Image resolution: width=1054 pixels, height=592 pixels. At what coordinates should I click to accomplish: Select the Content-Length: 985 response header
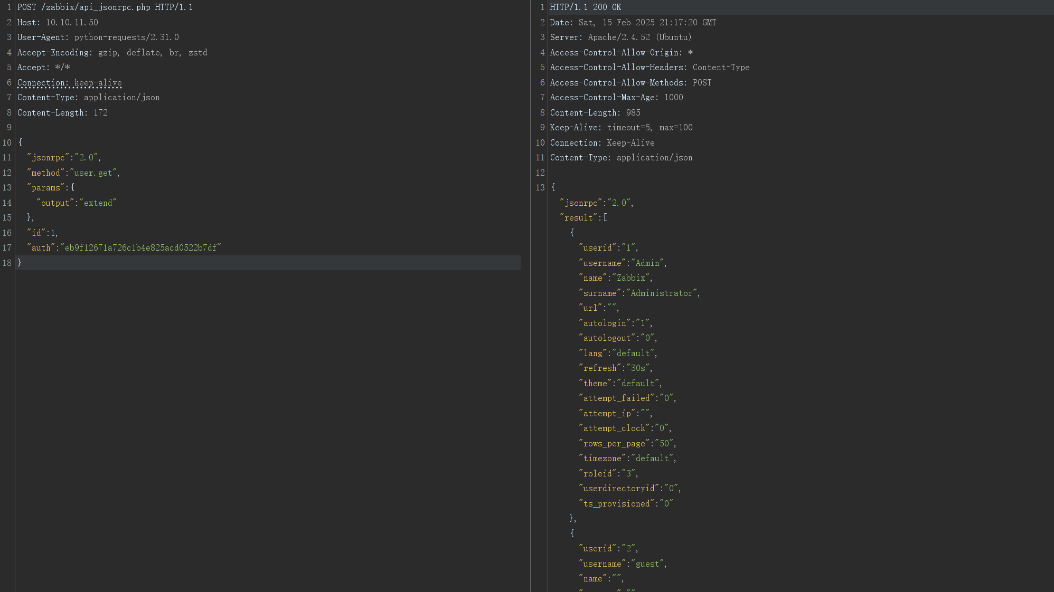pyautogui.click(x=595, y=113)
